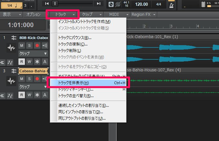This screenshot has height=141, width=219.
Task: Choose 連続したインプットの割り当て(E)...
Action: [88, 106]
